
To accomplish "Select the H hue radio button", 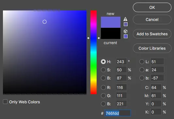I will (x=103, y=61).
